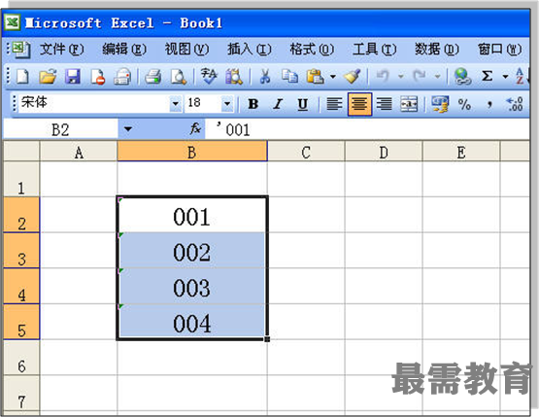This screenshot has width=539, height=417.
Task: Open the AutoSum functions dropdown arrow
Action: click(505, 77)
